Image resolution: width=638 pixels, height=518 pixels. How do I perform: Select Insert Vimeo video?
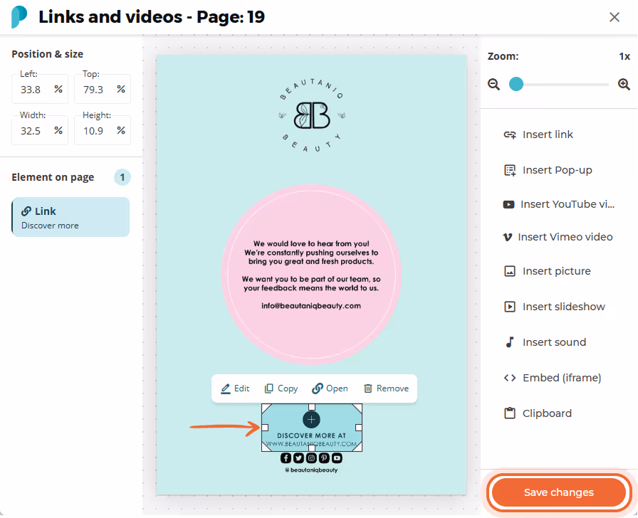[558, 237]
